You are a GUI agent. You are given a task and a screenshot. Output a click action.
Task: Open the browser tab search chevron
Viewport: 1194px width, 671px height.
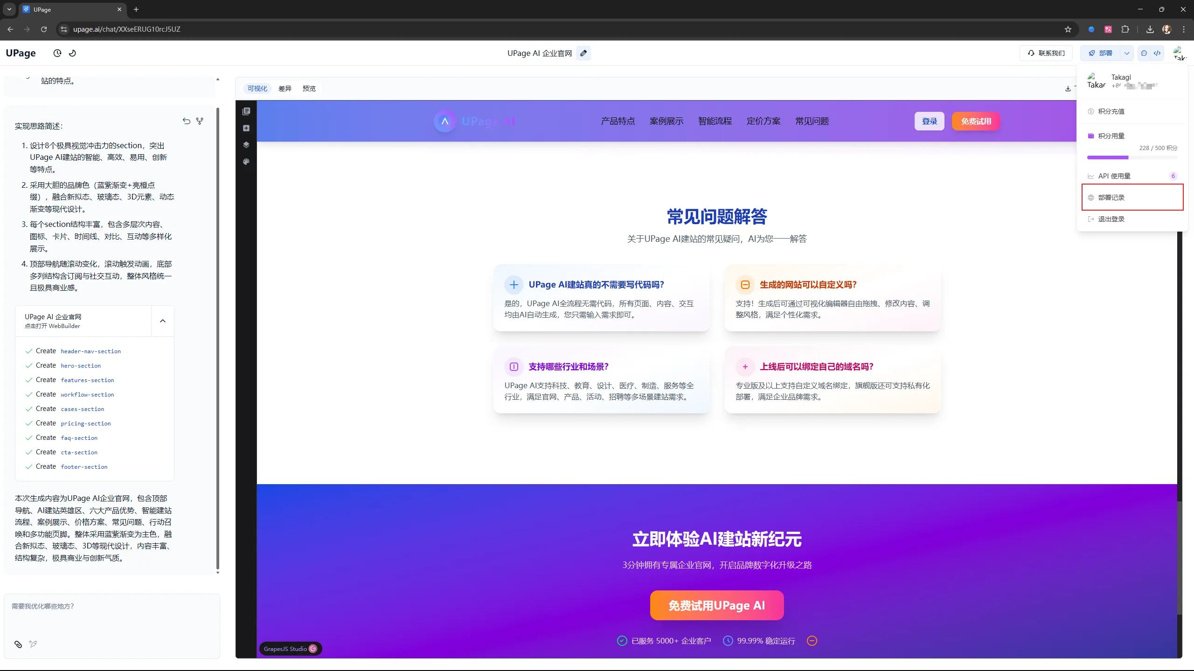click(9, 9)
